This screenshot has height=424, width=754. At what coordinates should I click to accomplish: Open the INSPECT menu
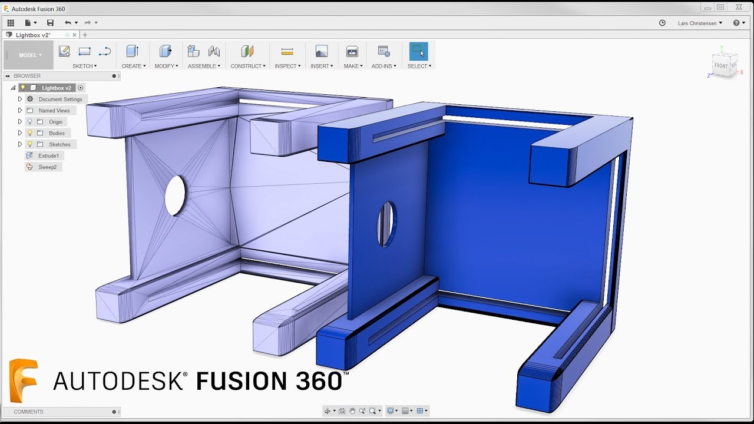pos(287,66)
